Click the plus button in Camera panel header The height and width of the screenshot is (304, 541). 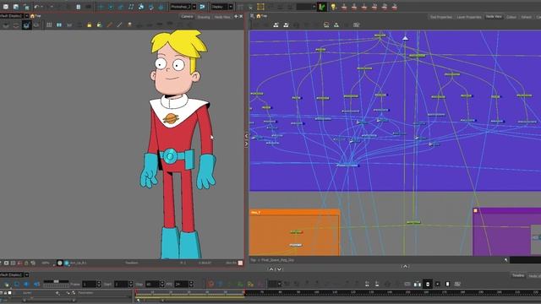(x=236, y=16)
